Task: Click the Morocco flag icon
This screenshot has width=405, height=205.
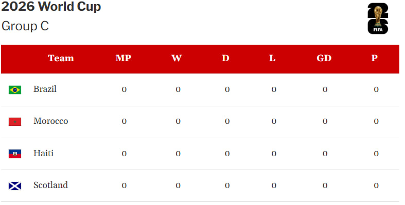Action: tap(15, 122)
